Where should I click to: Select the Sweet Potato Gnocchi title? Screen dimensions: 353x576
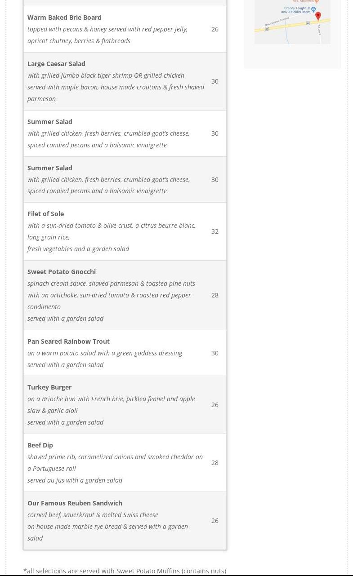62,272
